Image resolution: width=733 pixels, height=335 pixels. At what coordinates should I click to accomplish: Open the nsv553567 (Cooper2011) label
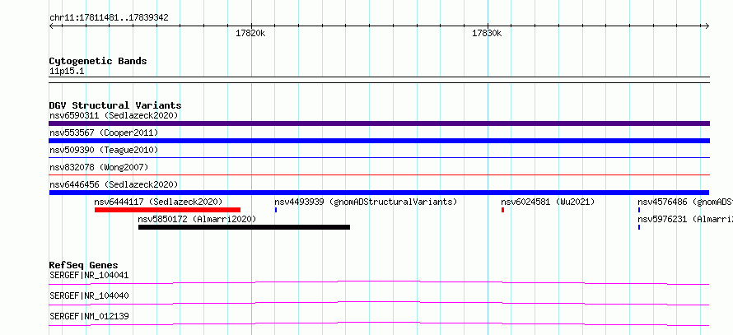click(x=104, y=133)
